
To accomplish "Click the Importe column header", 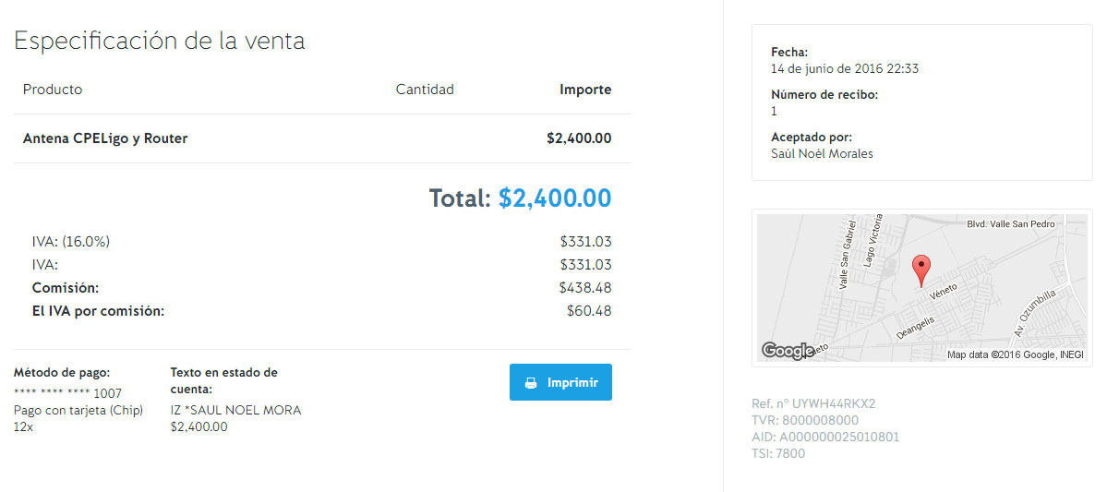I will tap(585, 90).
